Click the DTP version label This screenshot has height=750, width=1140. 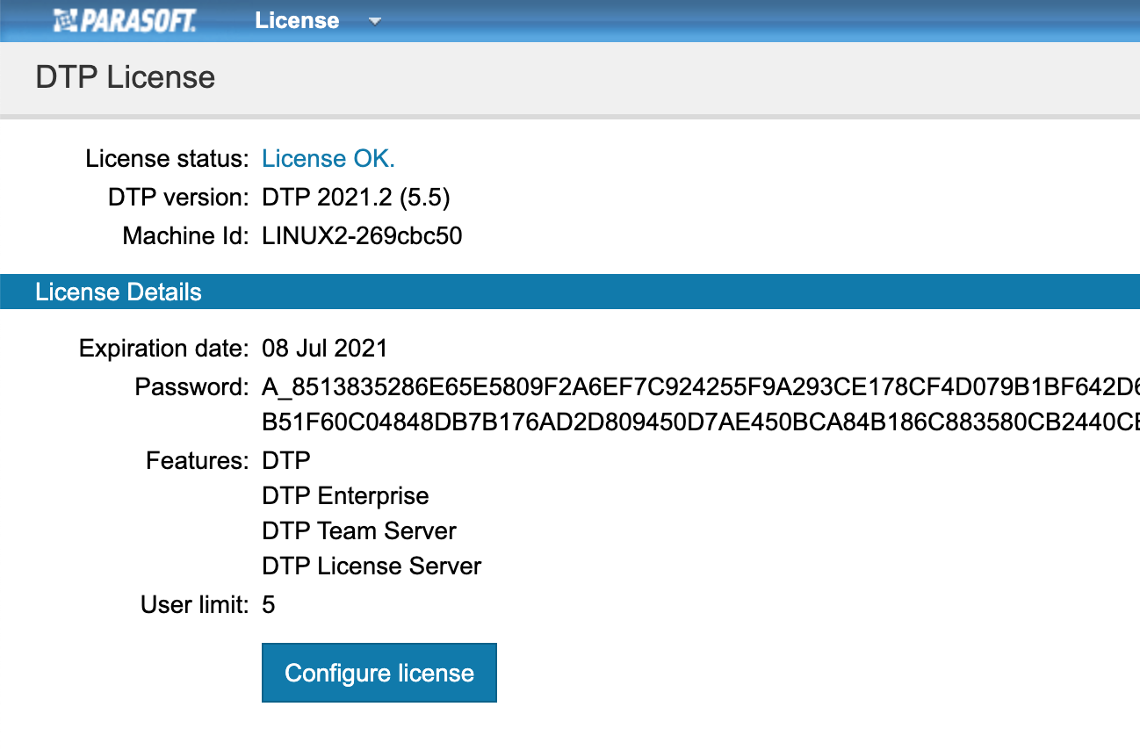tap(179, 198)
